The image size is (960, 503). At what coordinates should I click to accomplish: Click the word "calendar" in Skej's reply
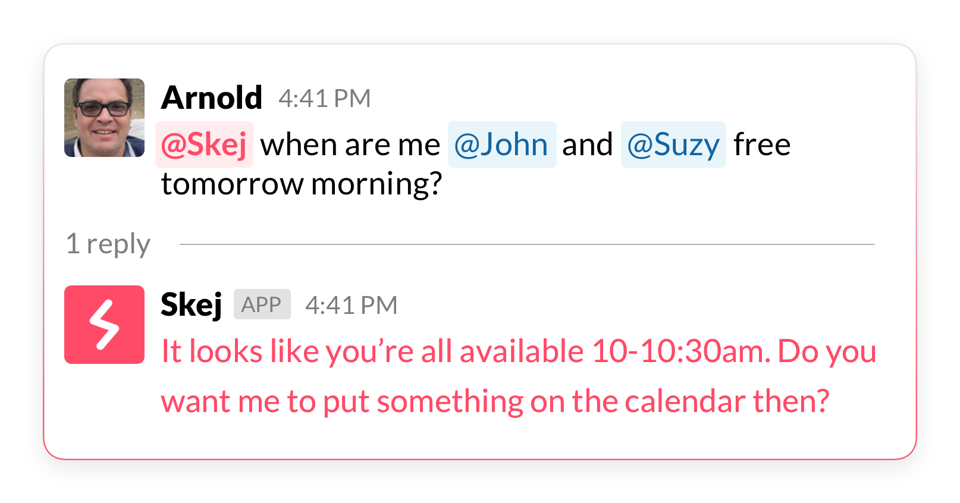click(x=685, y=401)
